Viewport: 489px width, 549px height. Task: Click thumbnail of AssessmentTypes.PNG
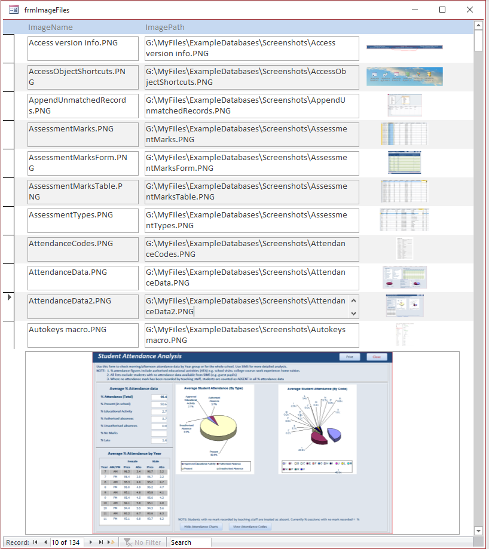point(405,220)
